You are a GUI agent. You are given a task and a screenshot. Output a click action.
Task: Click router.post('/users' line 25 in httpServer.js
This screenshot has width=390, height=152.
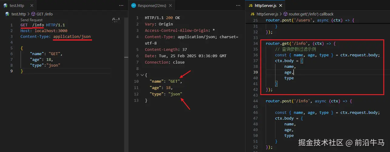tap(310, 20)
